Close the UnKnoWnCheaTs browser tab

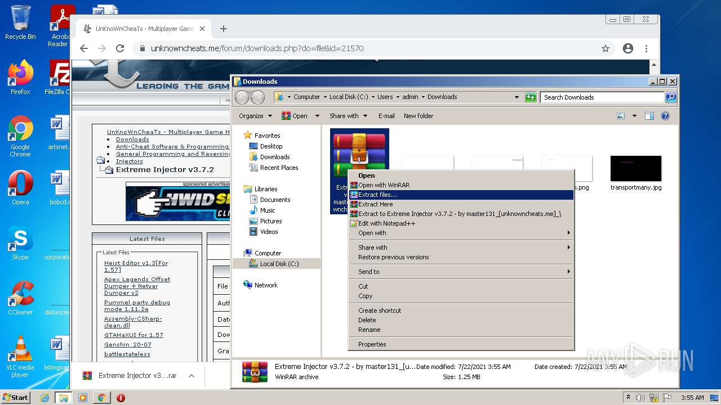[x=202, y=29]
